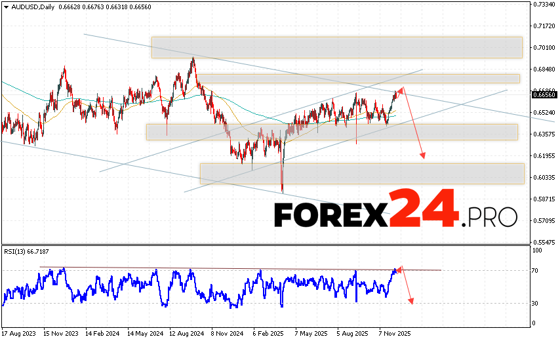Select the lowest gray support zone near 0.60335
Viewport: 560px width, 341px height.
pyautogui.click(x=361, y=173)
